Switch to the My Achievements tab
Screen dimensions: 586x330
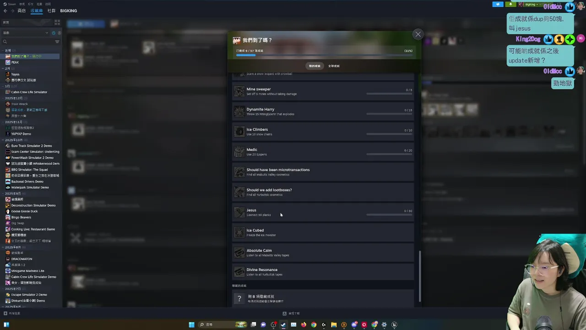point(315,66)
